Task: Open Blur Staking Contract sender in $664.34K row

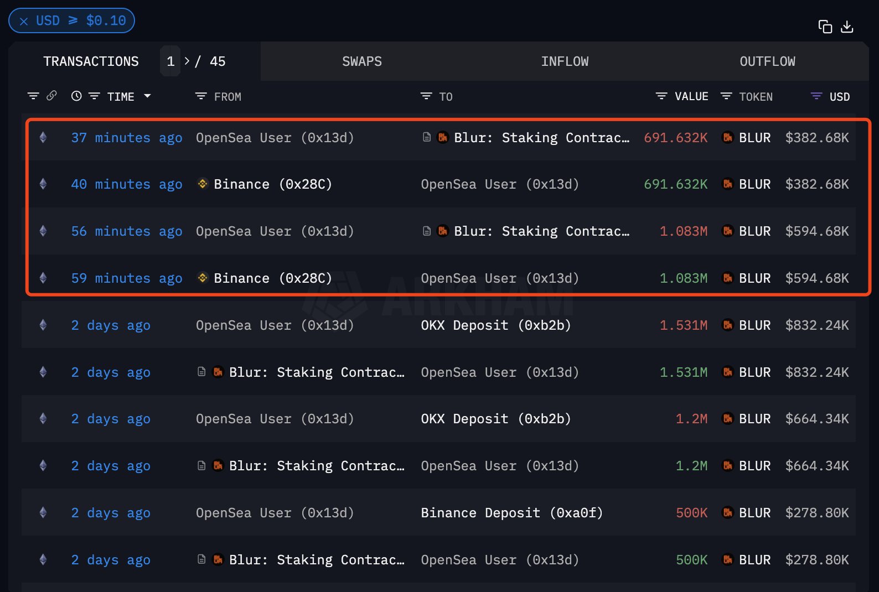Action: click(317, 466)
